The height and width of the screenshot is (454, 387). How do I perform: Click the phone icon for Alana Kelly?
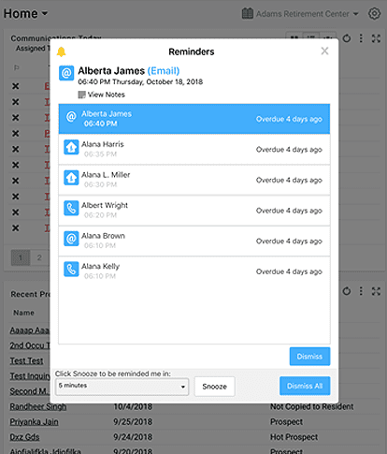(x=71, y=270)
